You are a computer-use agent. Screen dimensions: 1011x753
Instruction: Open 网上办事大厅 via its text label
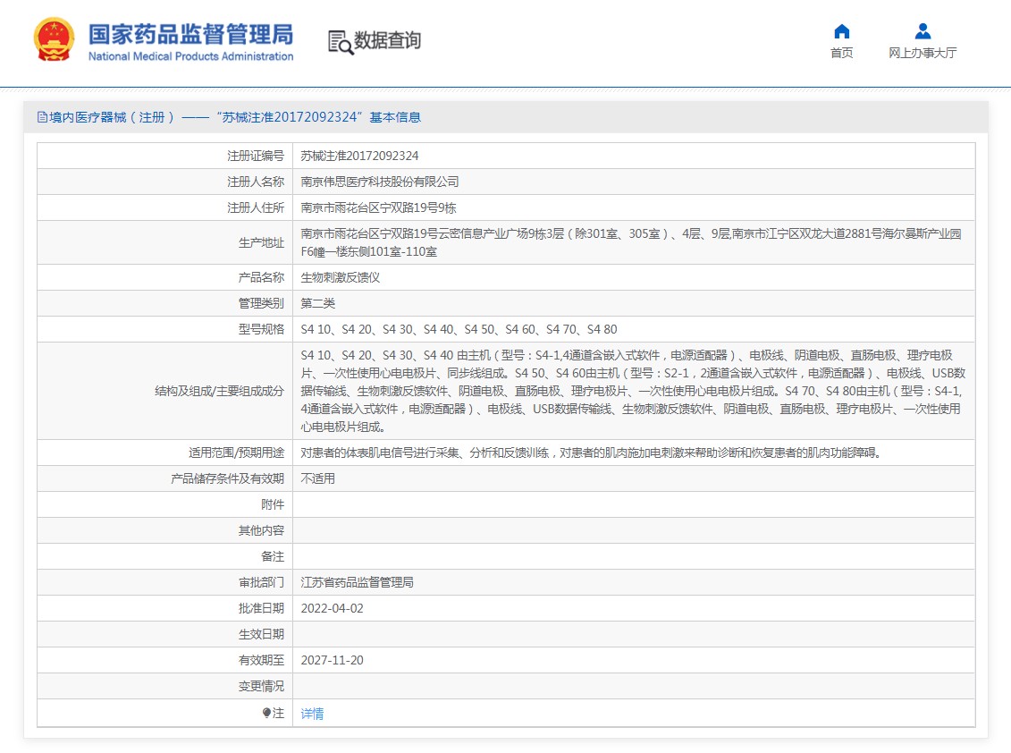coord(923,53)
